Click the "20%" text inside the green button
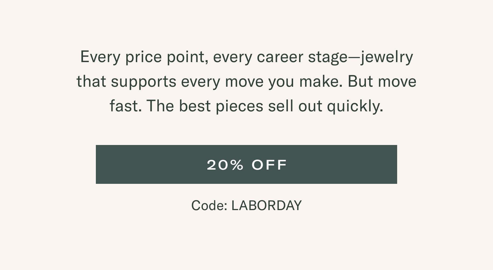 [225, 165]
